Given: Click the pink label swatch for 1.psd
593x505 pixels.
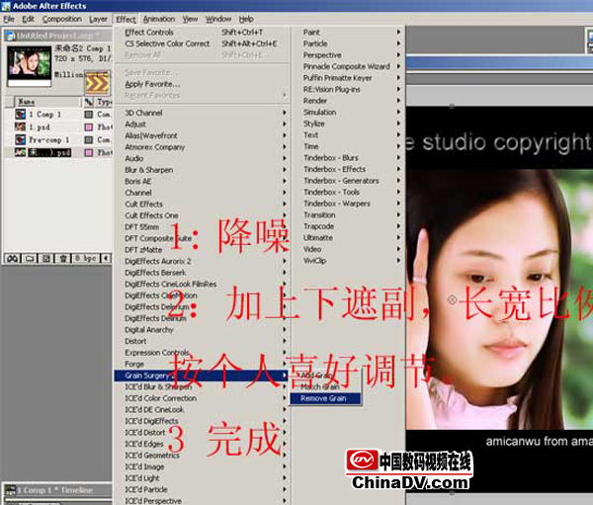Looking at the screenshot, I should [89, 127].
